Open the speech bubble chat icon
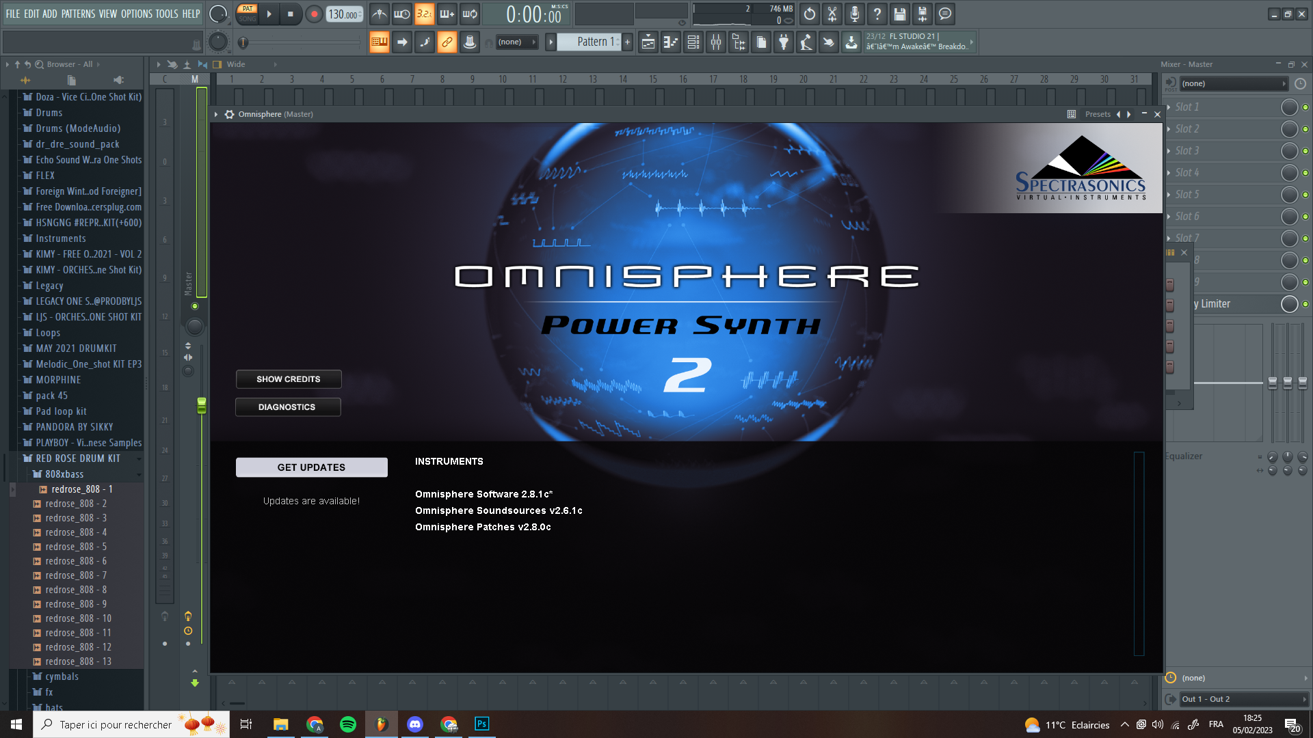 (945, 14)
